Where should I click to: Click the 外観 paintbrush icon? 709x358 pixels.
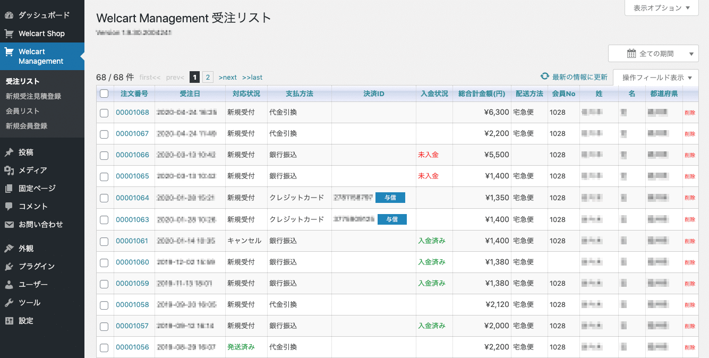pos(9,249)
